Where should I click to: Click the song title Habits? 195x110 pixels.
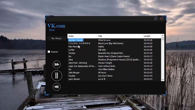(x=101, y=47)
